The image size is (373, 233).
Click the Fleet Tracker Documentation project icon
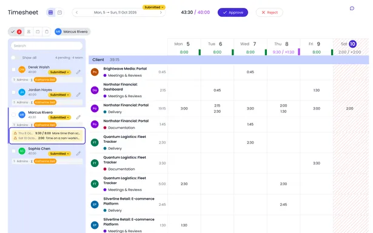95,163
